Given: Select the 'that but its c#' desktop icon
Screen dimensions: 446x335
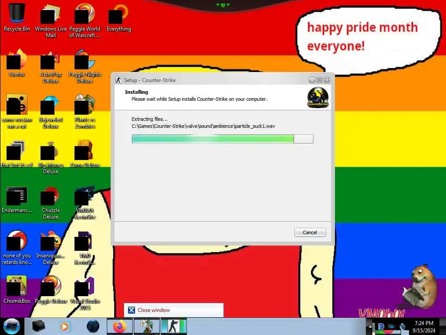Looking at the screenshot, I should pyautogui.click(x=17, y=154).
